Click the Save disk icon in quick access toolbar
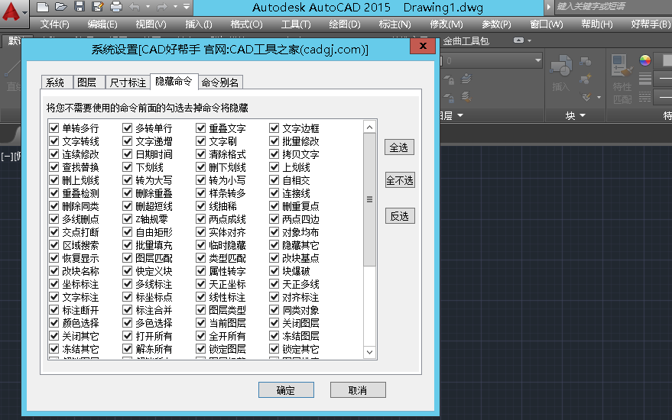Image resolution: width=672 pixels, height=420 pixels. [80, 7]
